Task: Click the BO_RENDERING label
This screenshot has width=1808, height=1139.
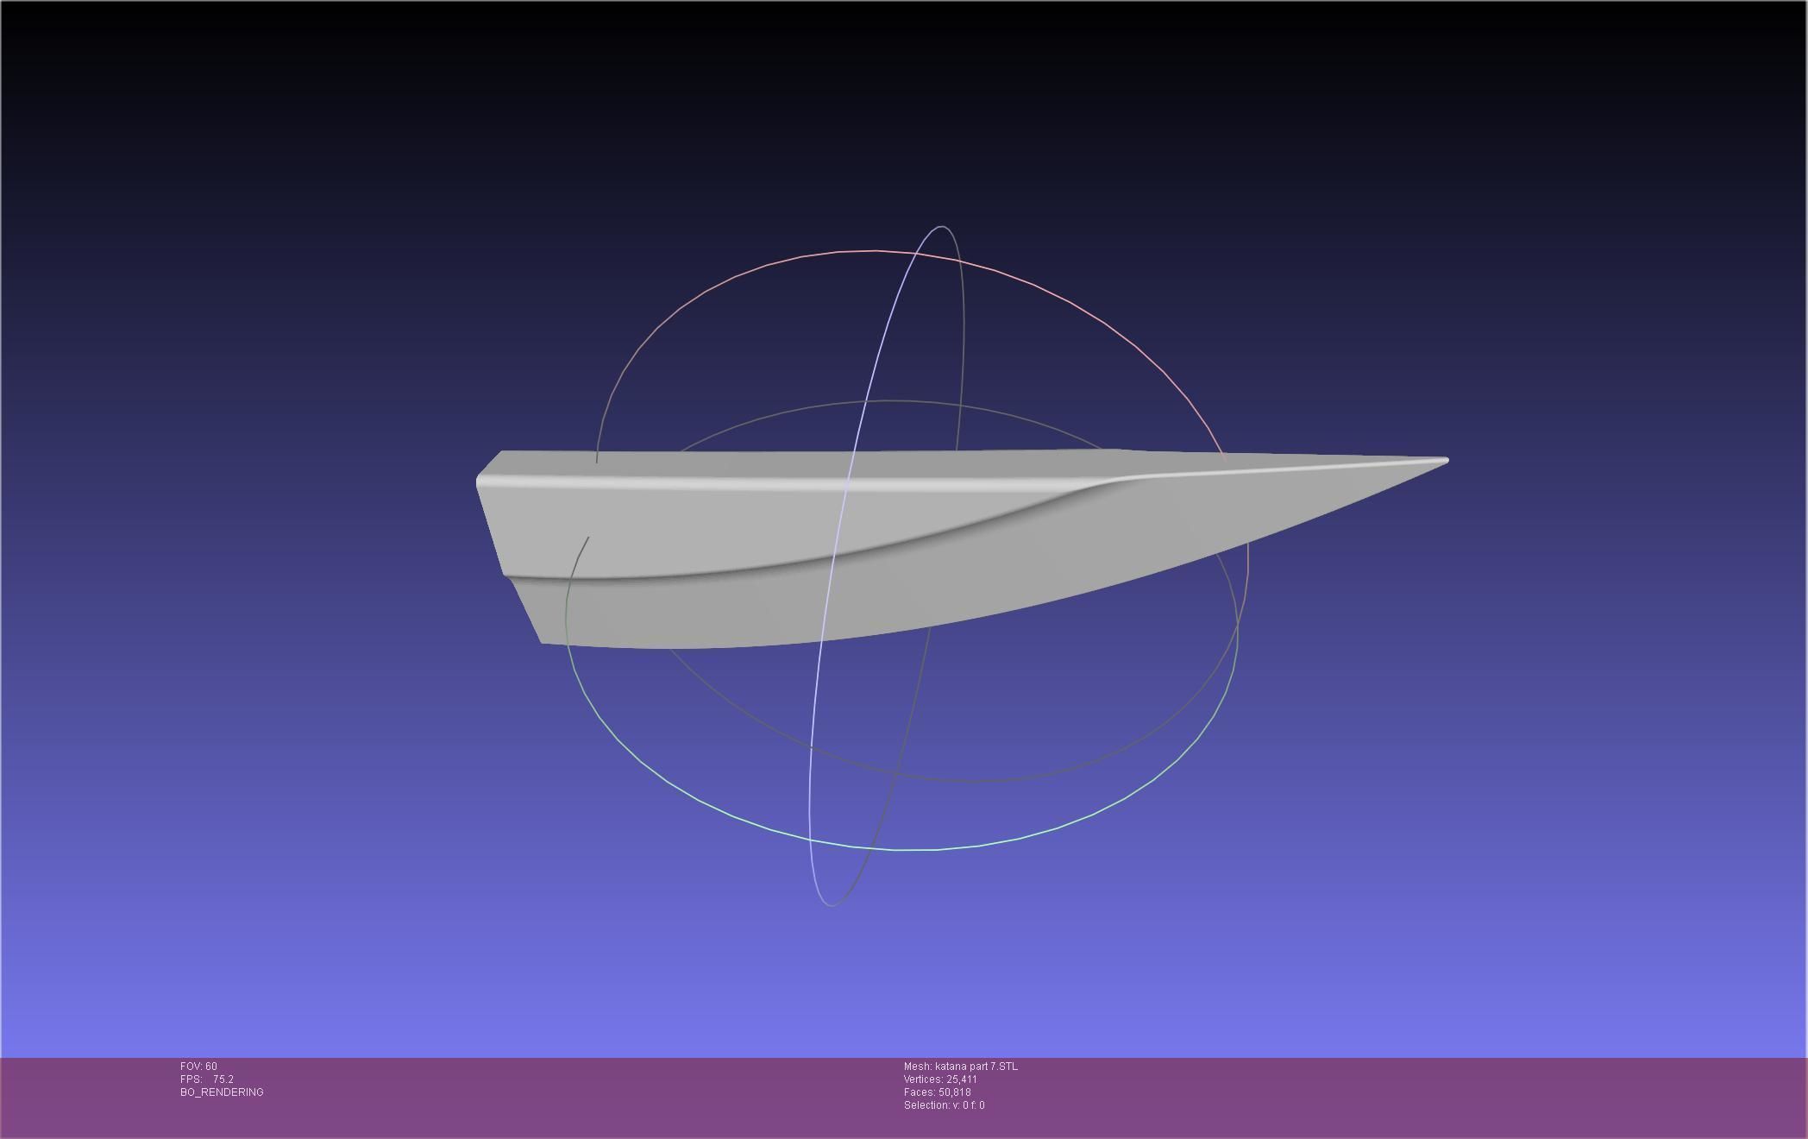Action: click(x=222, y=1092)
